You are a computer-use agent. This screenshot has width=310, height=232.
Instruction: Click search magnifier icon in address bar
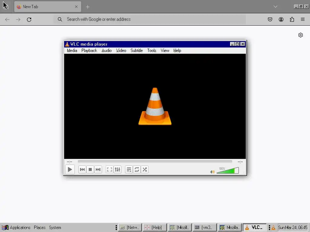tap(60, 19)
